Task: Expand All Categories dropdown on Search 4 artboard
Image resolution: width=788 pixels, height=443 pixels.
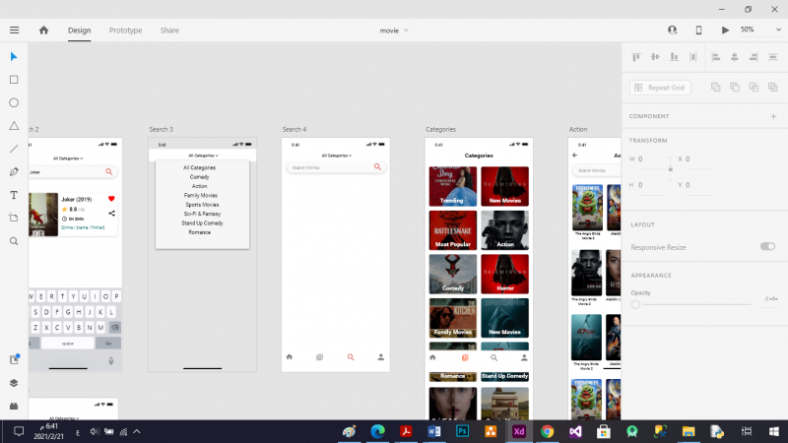Action: (x=336, y=156)
